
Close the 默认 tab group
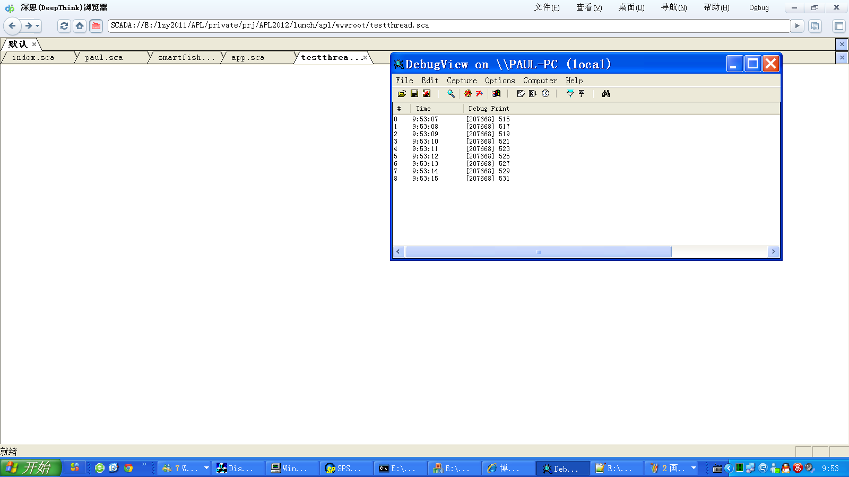click(34, 45)
